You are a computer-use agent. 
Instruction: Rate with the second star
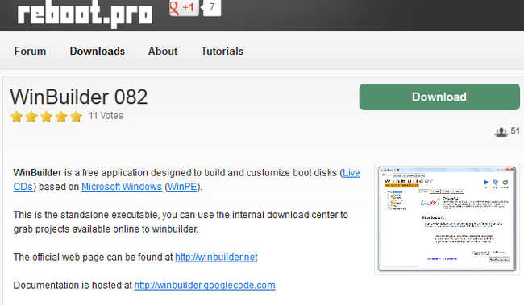tap(31, 117)
